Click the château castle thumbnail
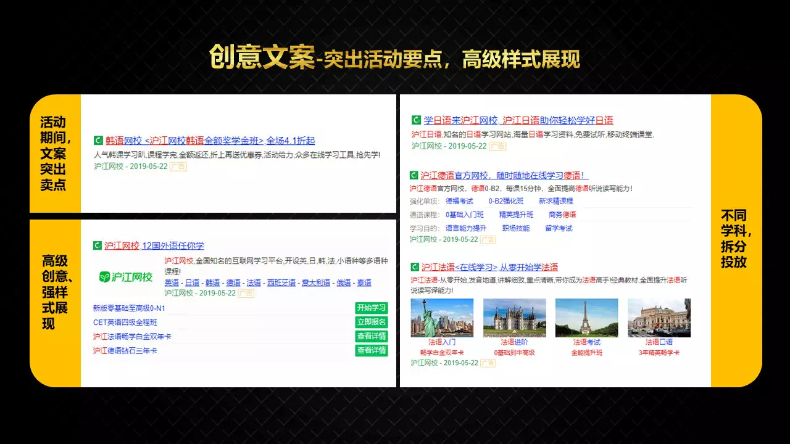 click(x=515, y=318)
